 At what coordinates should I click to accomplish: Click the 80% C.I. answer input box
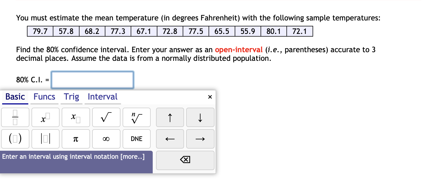(x=92, y=80)
